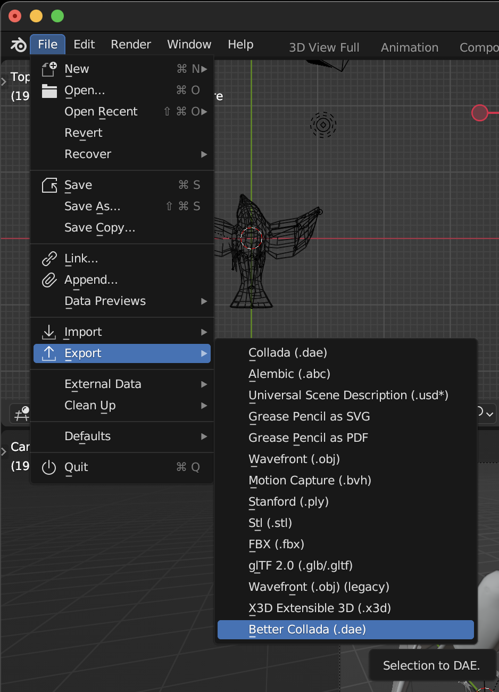Export as glTF 2.0 (.glb/.gltf)

pos(346,566)
